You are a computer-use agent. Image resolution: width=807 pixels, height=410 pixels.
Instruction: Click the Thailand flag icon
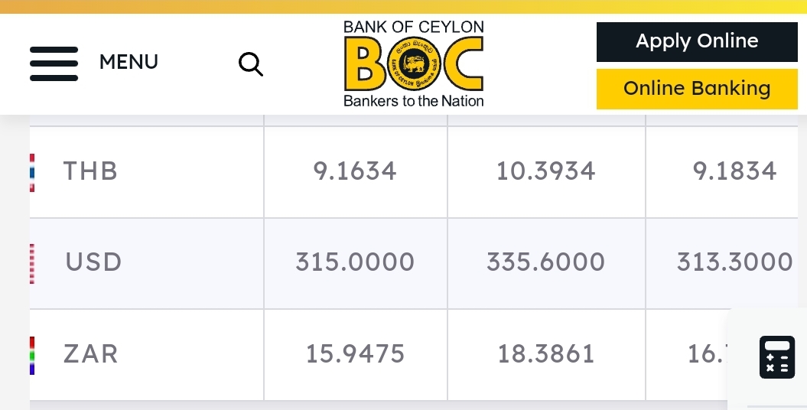tap(32, 172)
